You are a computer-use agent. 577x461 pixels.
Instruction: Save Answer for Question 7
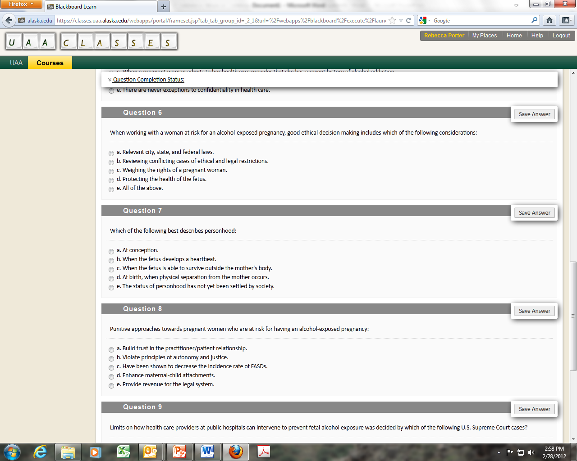(x=534, y=213)
